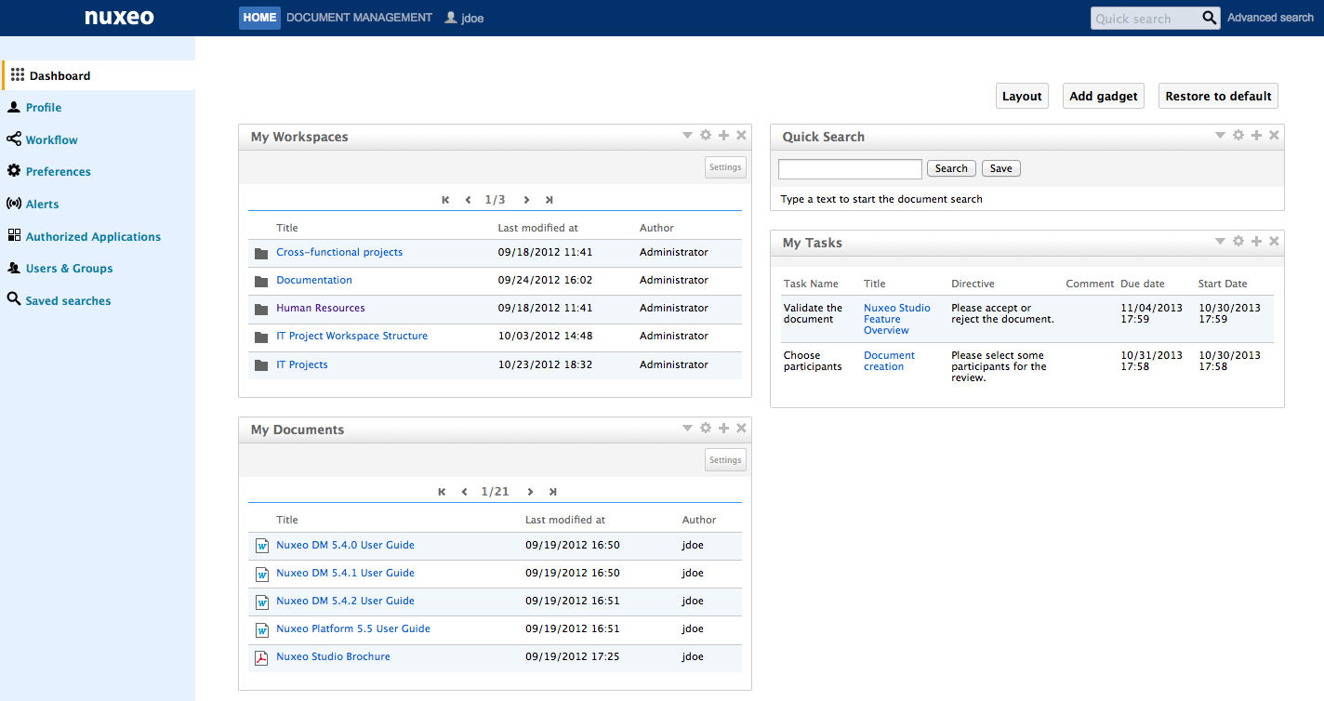Viewport: 1324px width, 701px height.
Task: Click Settings button in My Documents
Action: 725,460
